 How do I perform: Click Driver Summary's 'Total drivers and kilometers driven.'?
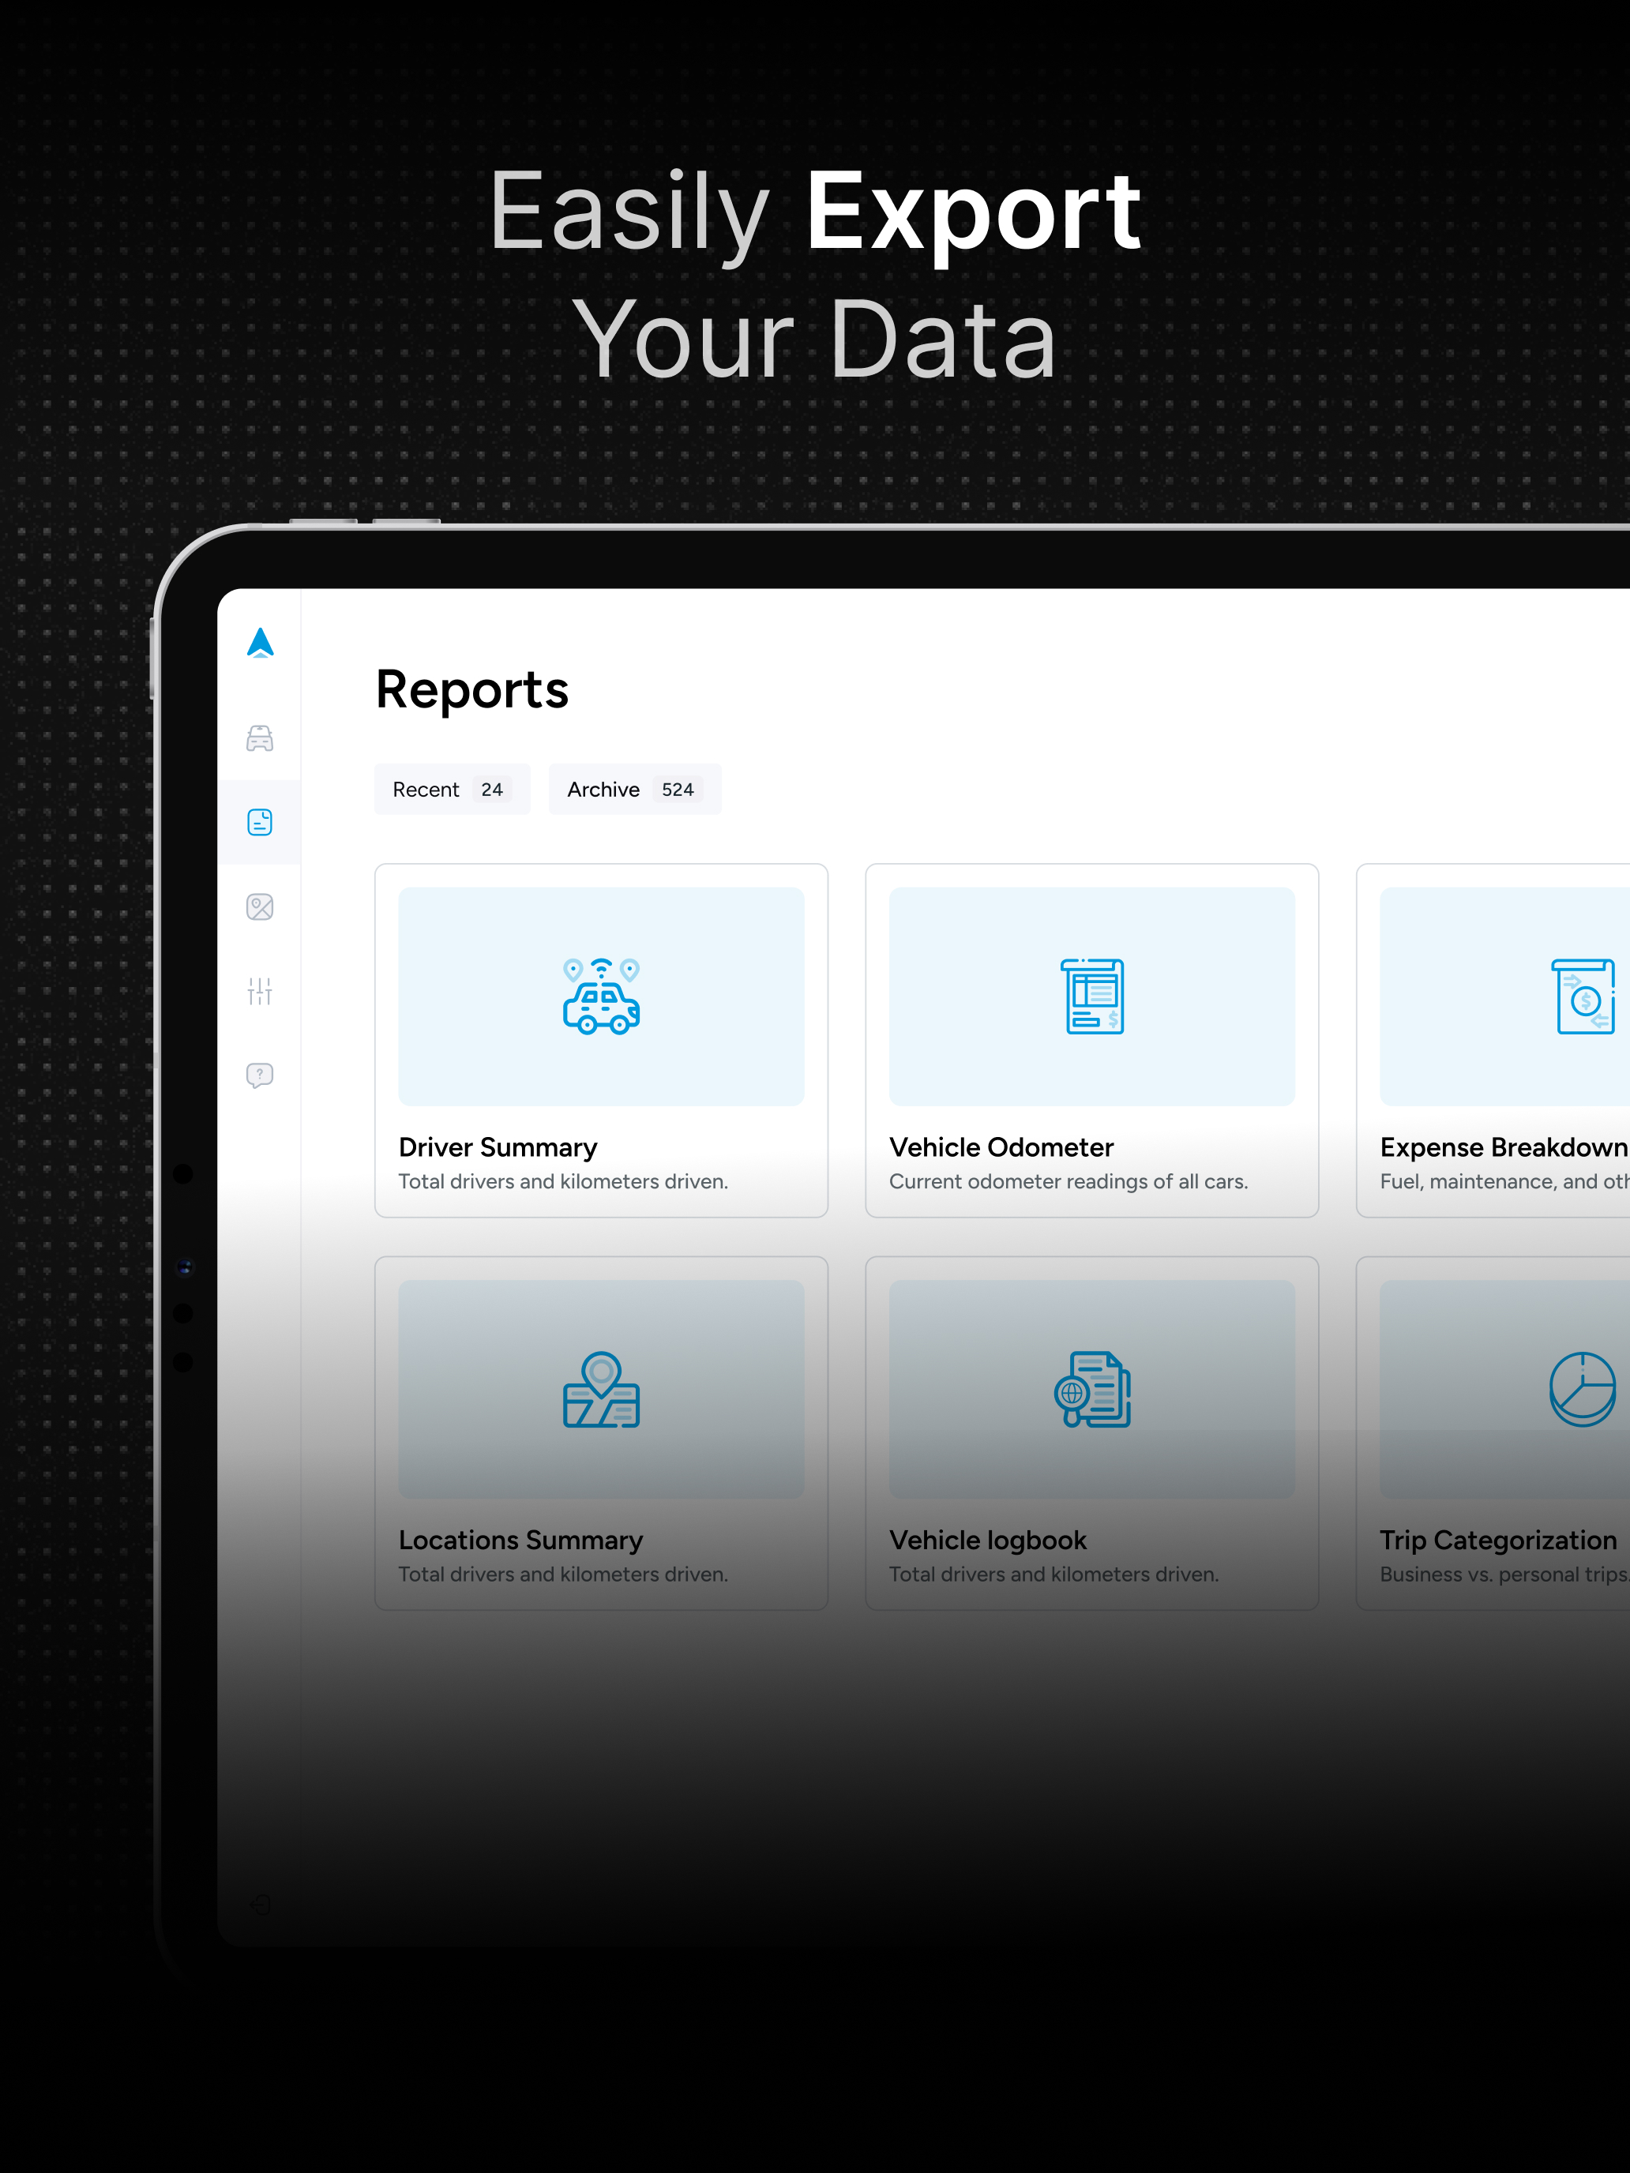point(563,1182)
